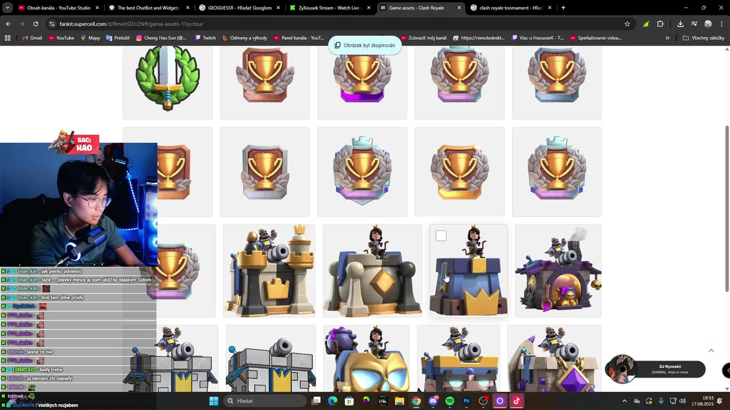Open the Mapy bookmark
730x410 pixels.
click(90, 38)
